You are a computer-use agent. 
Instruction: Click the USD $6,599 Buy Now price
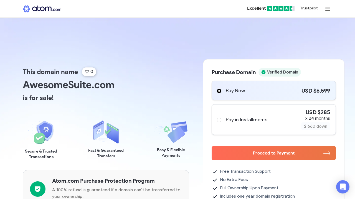tap(316, 91)
